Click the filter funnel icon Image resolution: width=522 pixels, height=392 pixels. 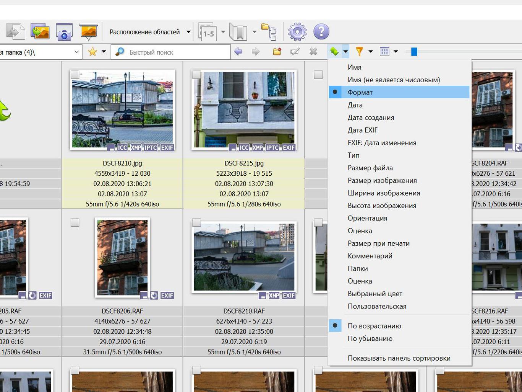click(359, 51)
